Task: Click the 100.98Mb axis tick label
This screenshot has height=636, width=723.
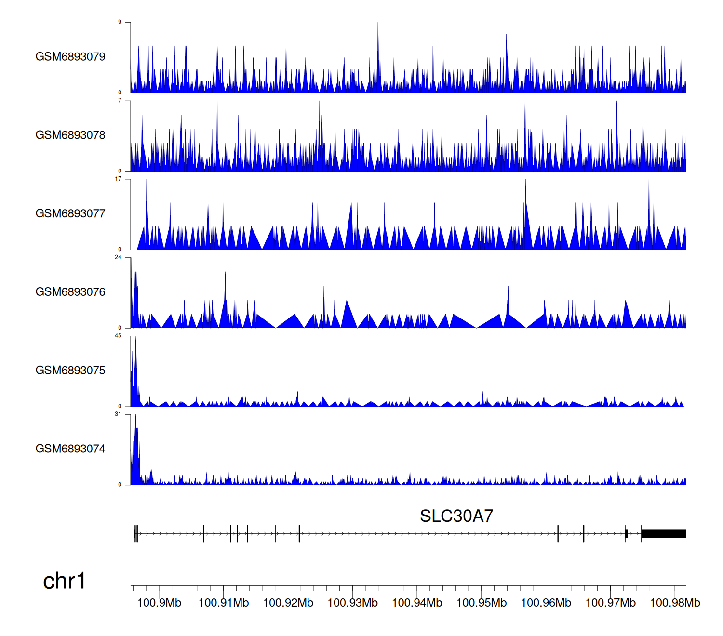Action: pyautogui.click(x=675, y=603)
